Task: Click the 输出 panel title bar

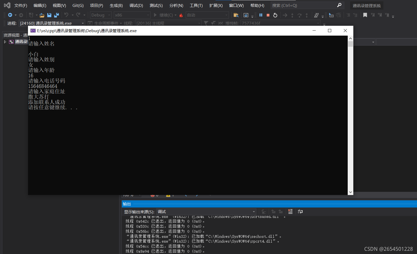Action: coord(269,204)
